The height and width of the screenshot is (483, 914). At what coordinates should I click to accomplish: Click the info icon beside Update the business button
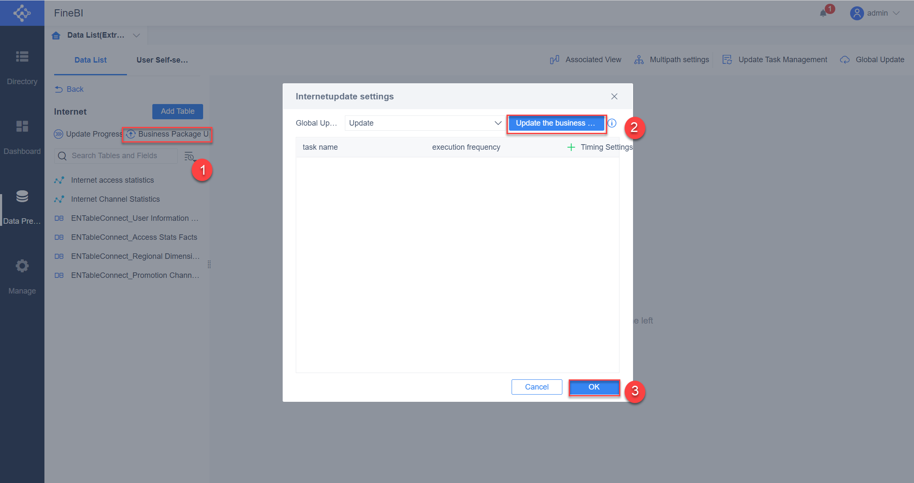(612, 123)
